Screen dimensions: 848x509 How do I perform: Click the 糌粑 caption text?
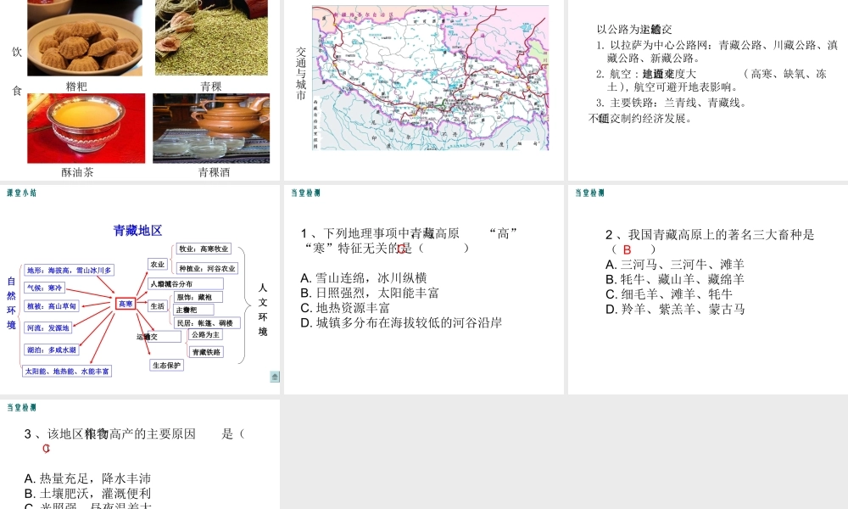coord(77,87)
